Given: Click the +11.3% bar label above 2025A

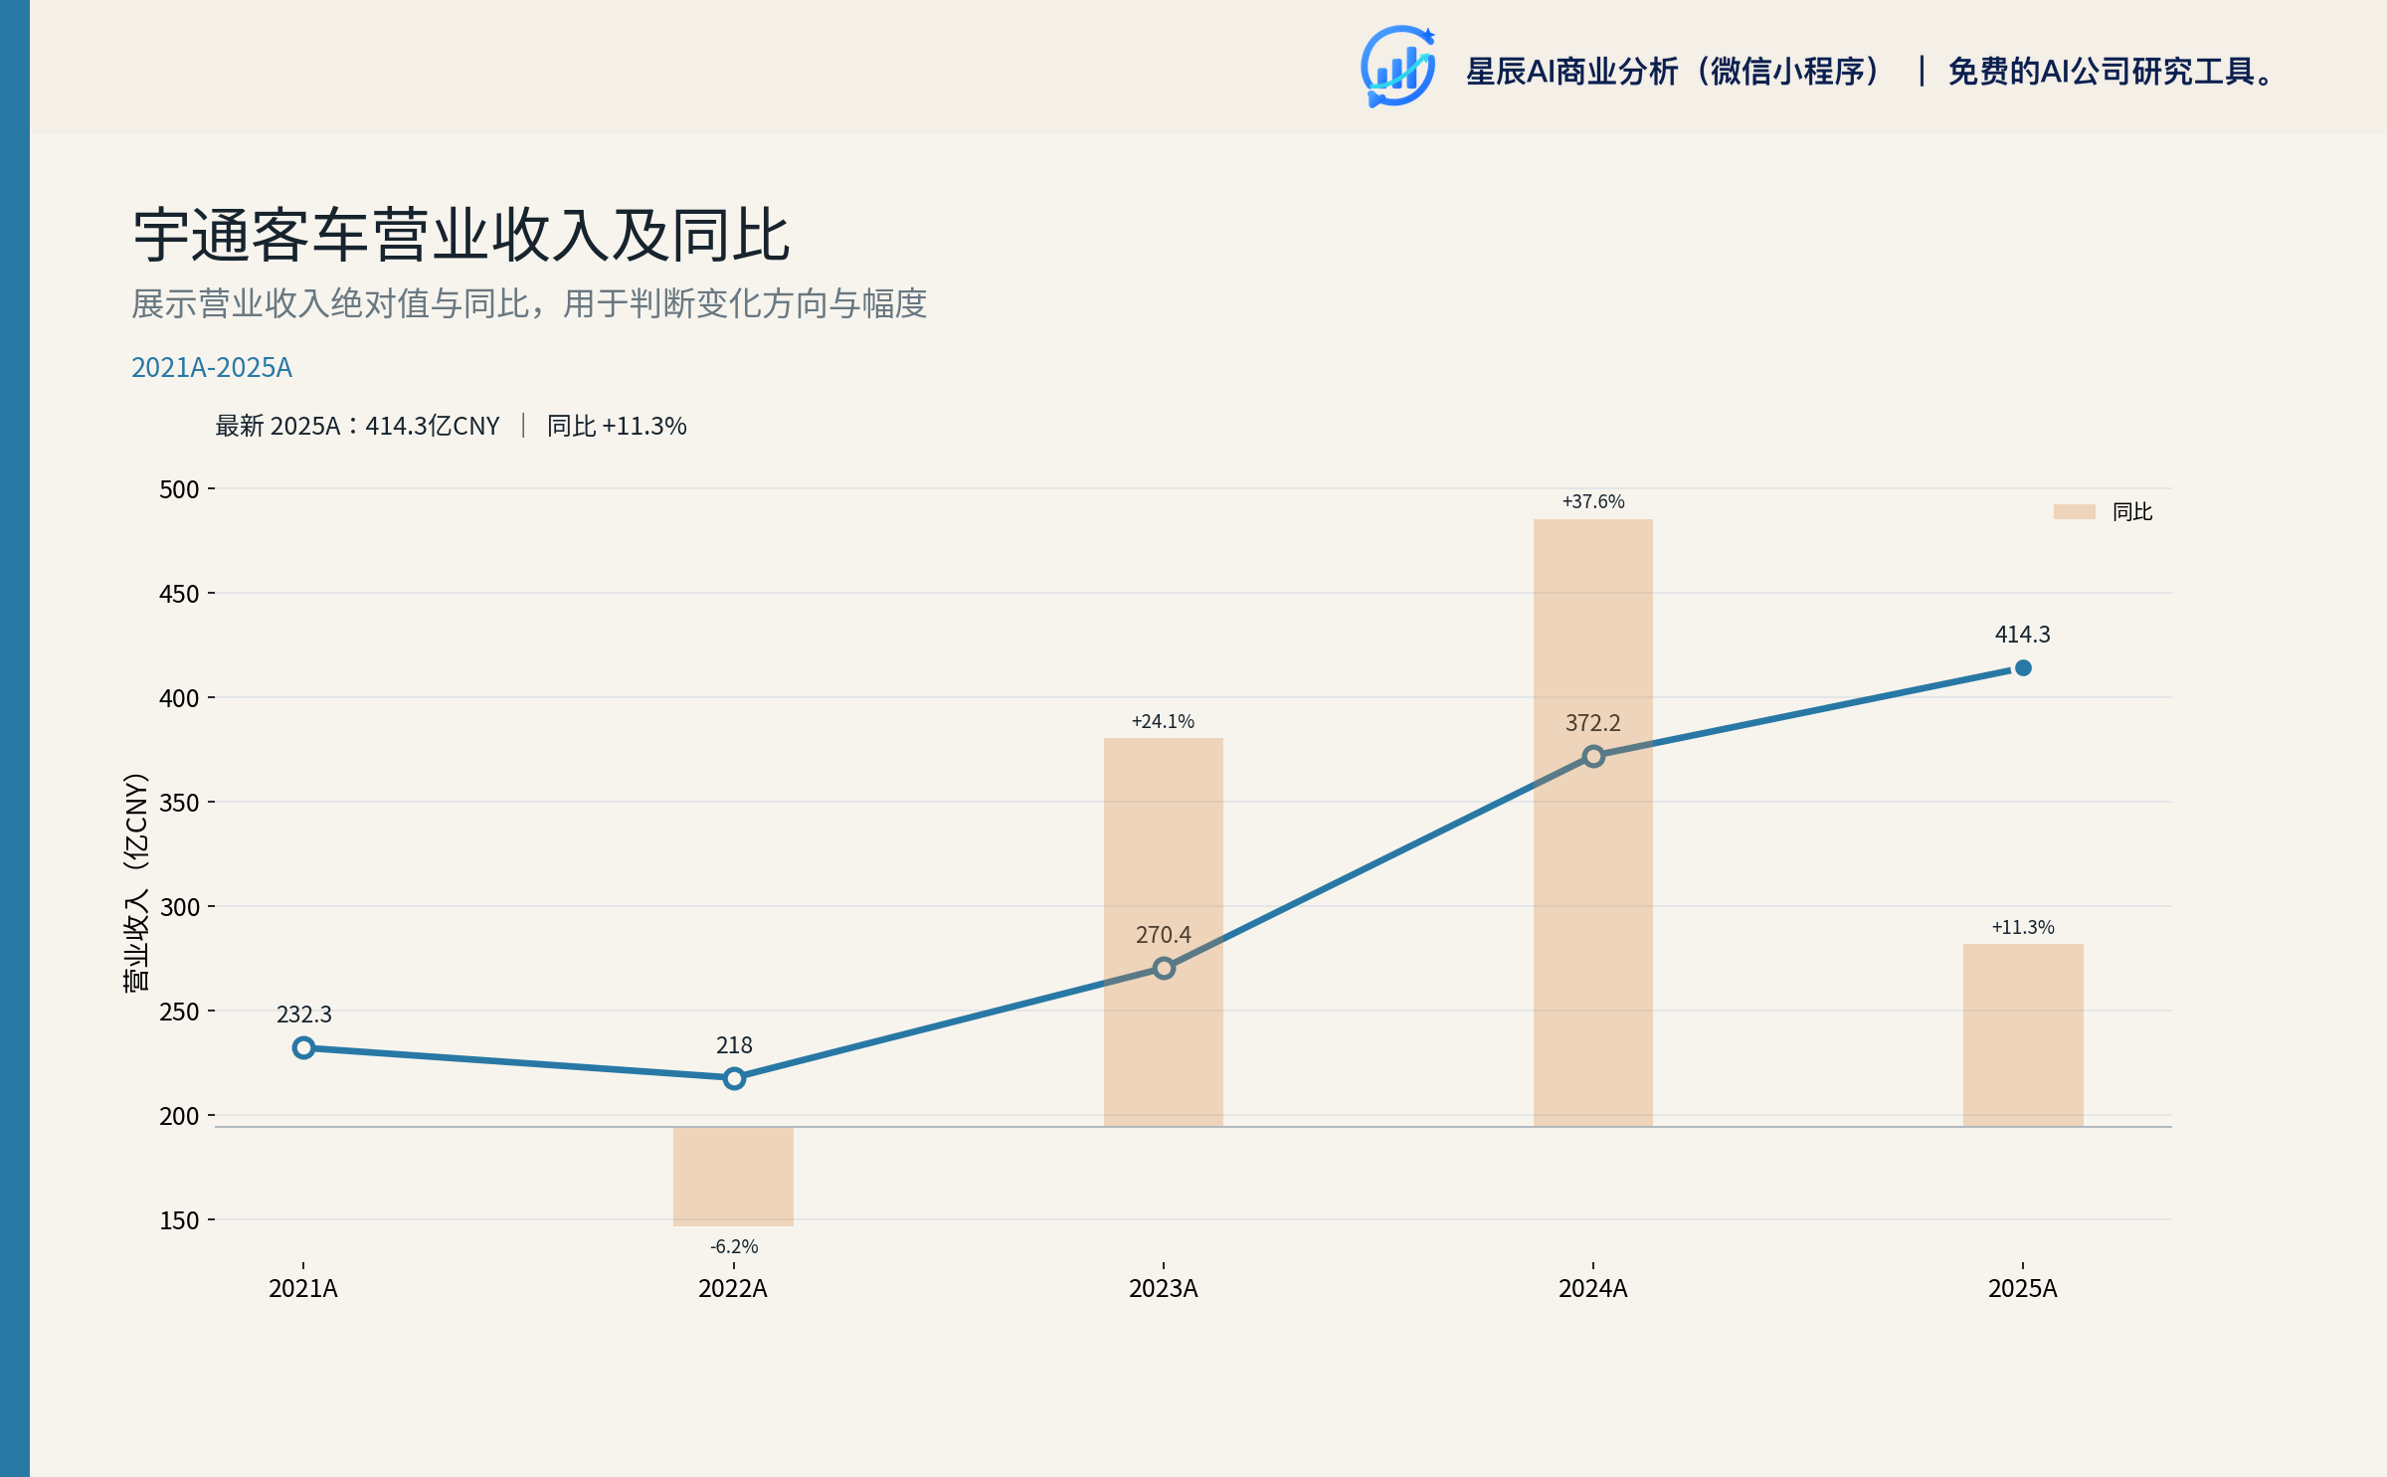Looking at the screenshot, I should tap(2023, 927).
